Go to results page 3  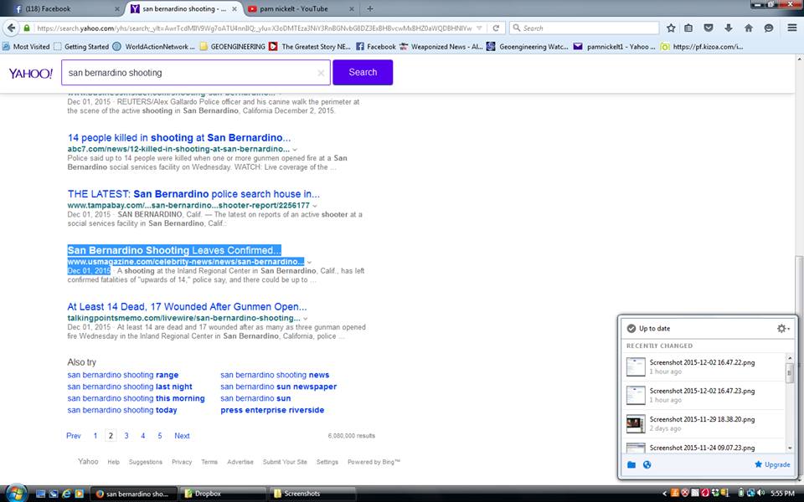click(x=126, y=436)
